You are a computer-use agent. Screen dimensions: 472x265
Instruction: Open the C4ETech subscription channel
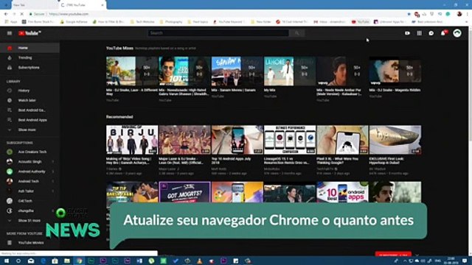(x=29, y=201)
